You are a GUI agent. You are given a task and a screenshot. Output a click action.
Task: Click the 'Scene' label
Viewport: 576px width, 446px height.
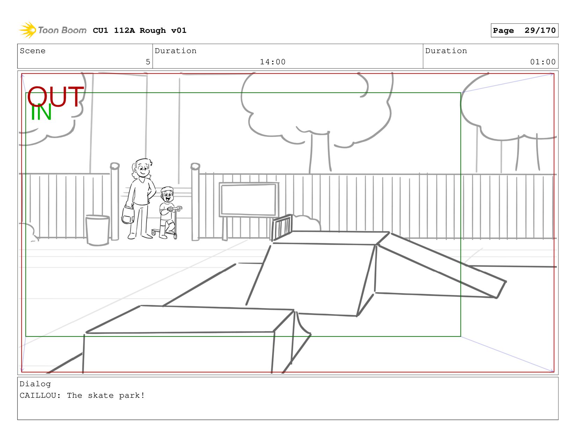[x=33, y=51]
